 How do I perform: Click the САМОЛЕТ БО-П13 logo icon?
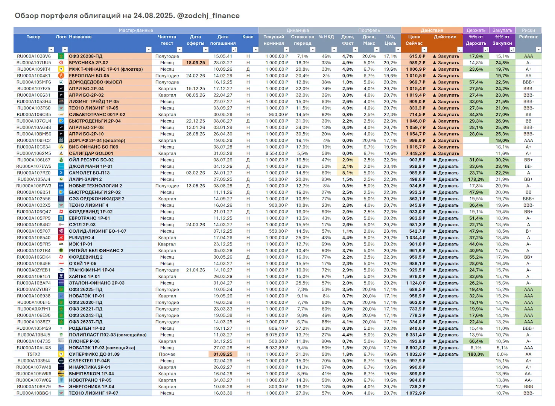click(61, 173)
